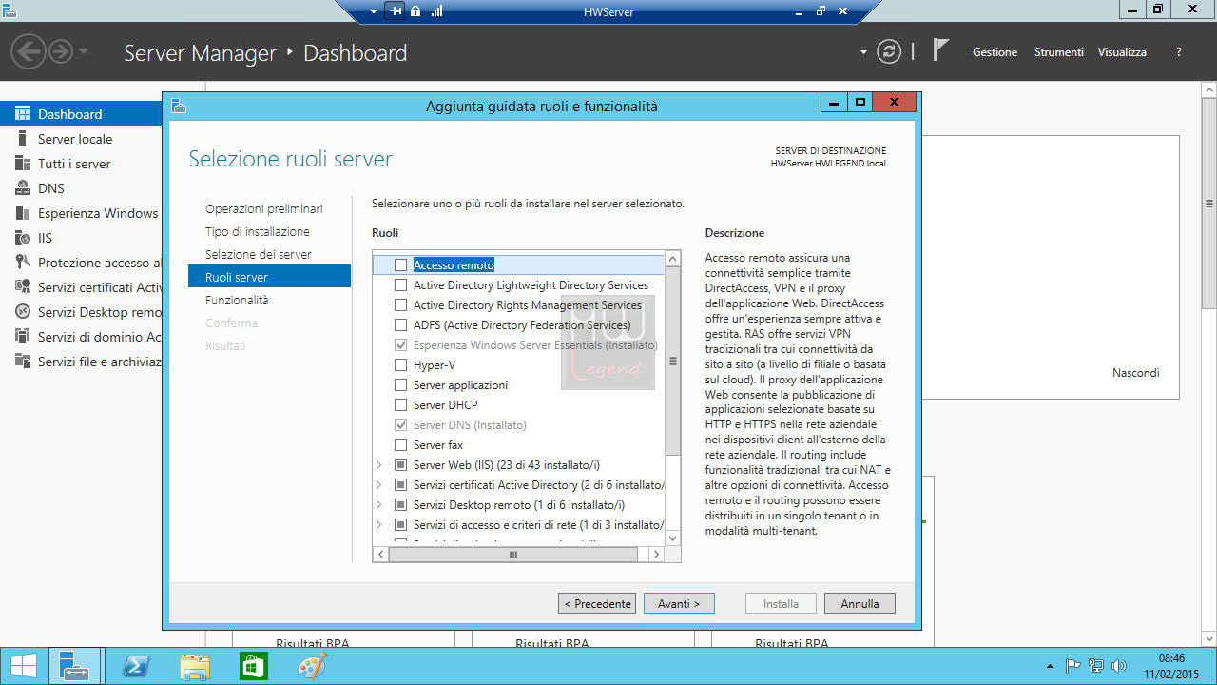Open the connection bar dropdown arrow
This screenshot has width=1217, height=685.
(x=375, y=11)
